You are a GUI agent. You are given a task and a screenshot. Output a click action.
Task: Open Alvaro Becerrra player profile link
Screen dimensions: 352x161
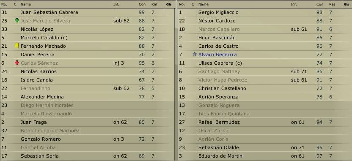coord(217,55)
